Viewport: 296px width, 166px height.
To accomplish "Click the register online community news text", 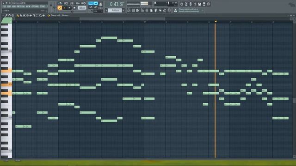I will [189, 10].
